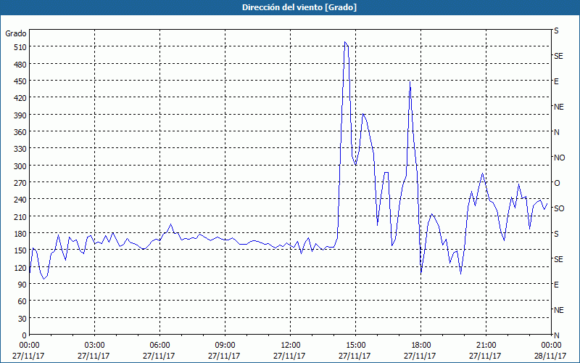
Task: Click the line's highest peak near 510 degrees
Action: coord(345,42)
